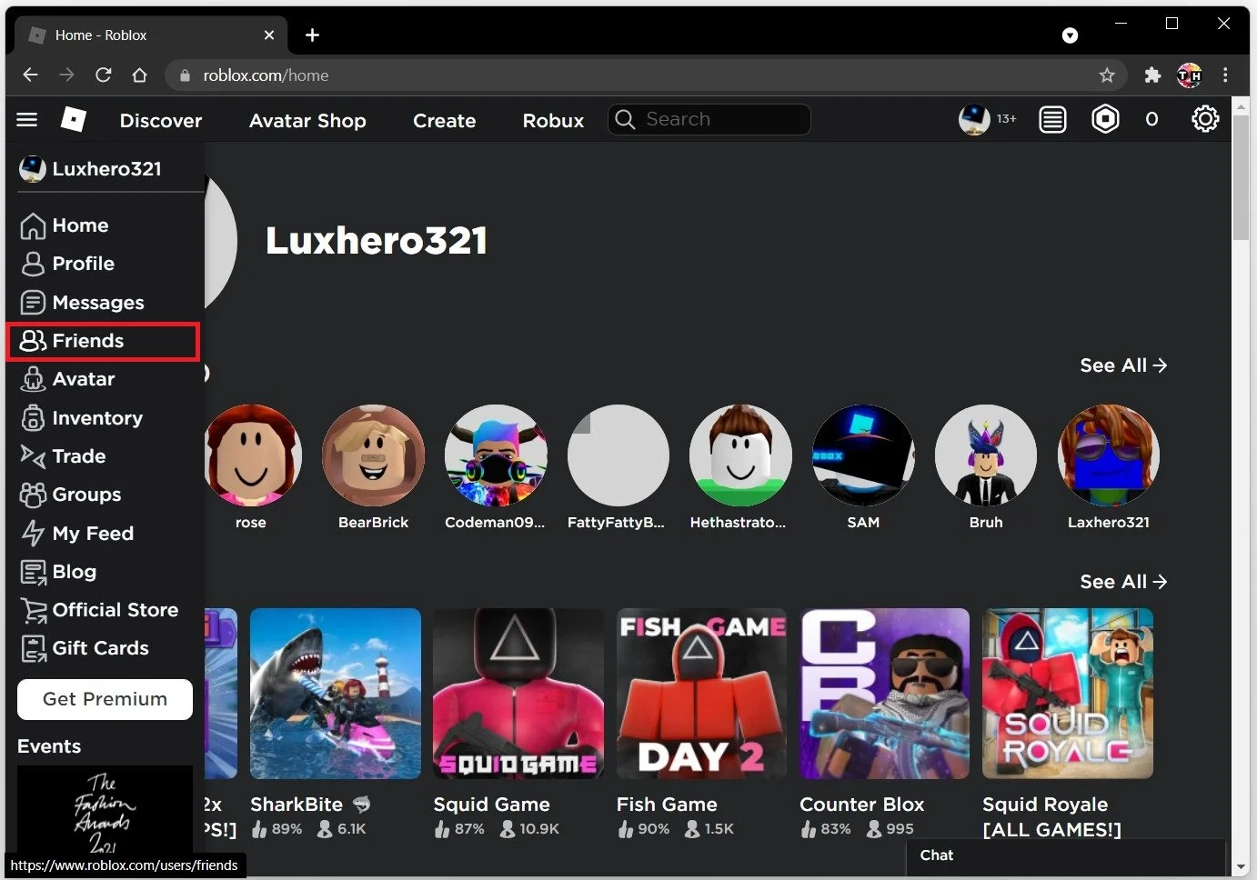Open Blog in the sidebar
This screenshot has width=1257, height=880.
57,572
